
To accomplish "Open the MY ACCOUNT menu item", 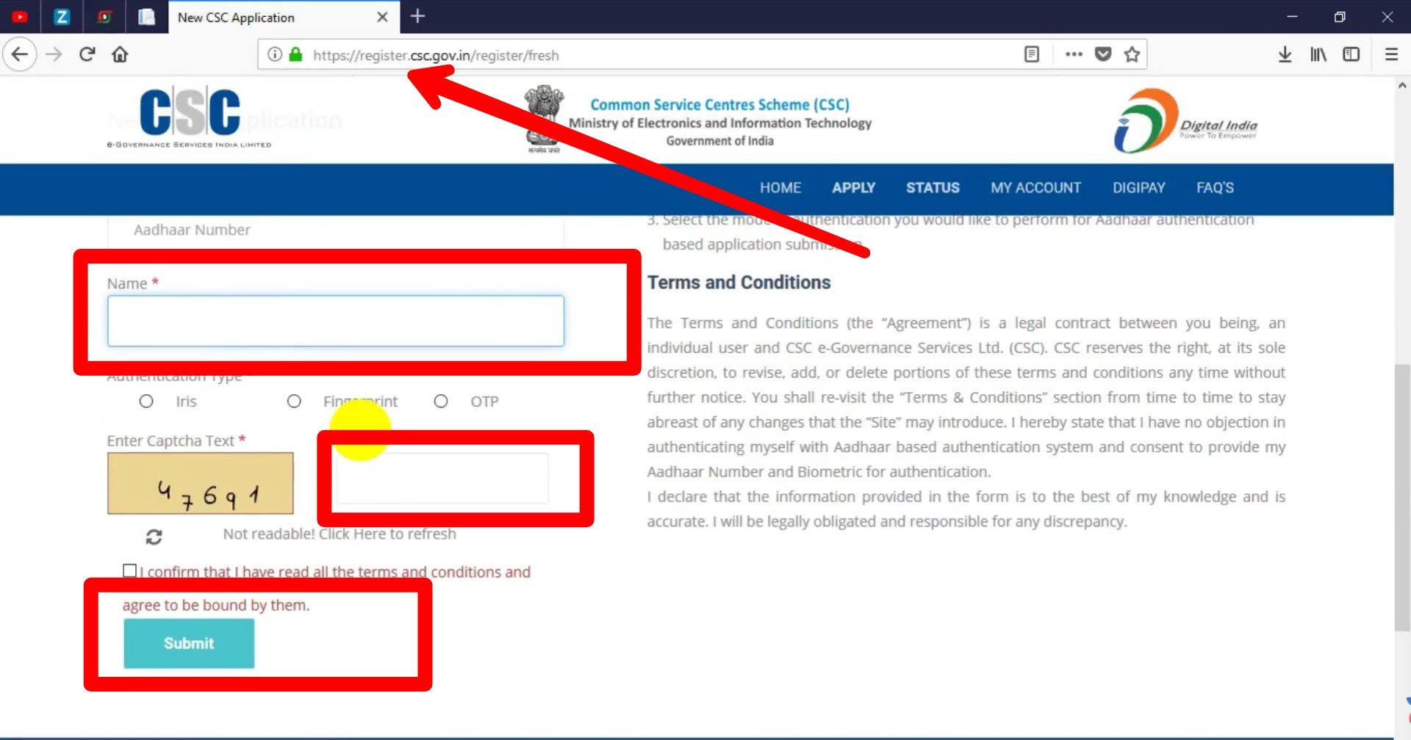I will coord(1035,188).
